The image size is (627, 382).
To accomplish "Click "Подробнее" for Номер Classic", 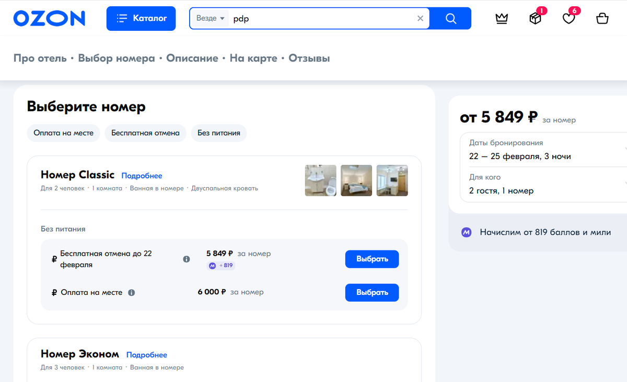I will pos(142,176).
